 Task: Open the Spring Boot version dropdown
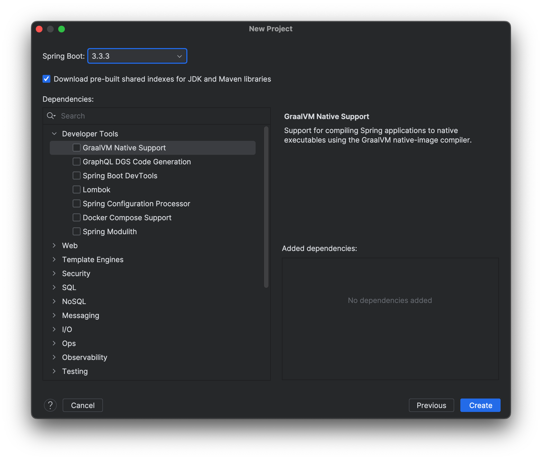tap(179, 56)
